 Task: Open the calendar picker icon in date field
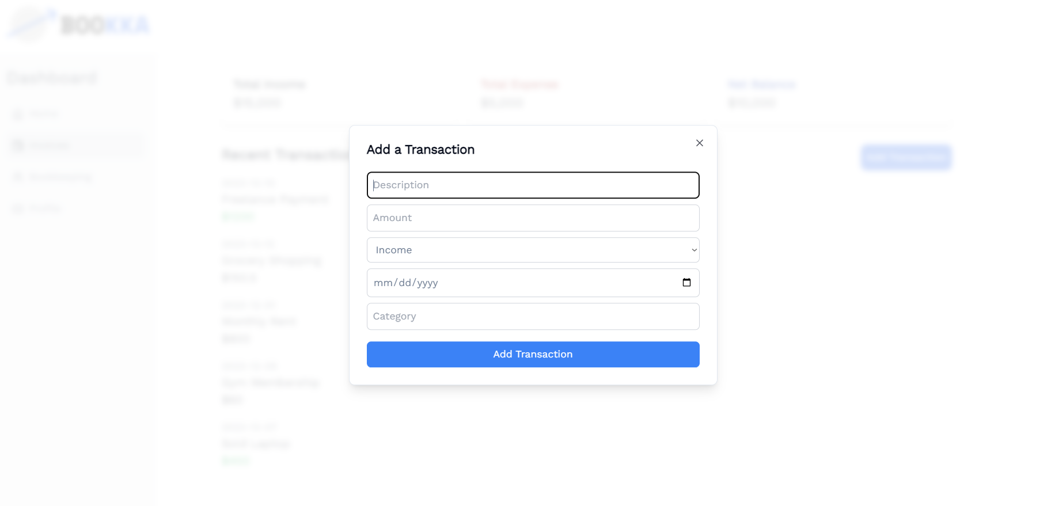tap(686, 283)
